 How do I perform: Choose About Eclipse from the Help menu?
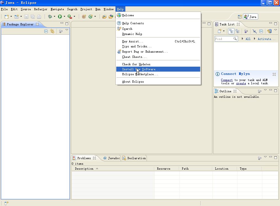158,82
